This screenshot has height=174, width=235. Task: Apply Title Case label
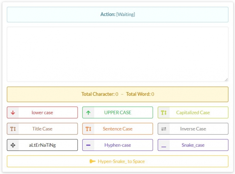point(42,129)
